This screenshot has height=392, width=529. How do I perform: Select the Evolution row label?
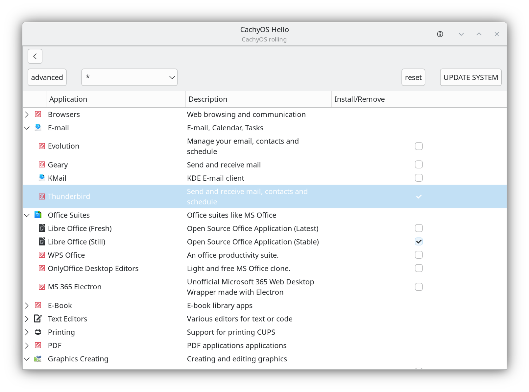[63, 146]
